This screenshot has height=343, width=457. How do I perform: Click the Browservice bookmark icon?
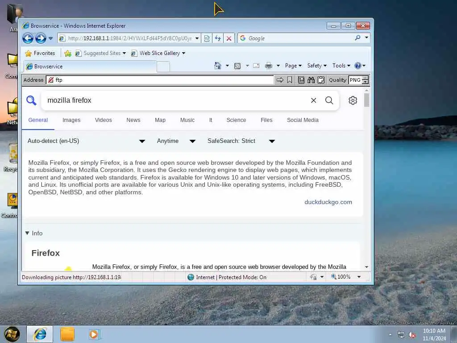tap(289, 80)
